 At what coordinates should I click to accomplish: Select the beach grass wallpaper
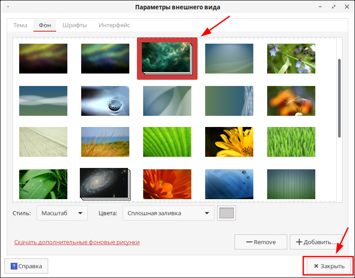click(105, 142)
